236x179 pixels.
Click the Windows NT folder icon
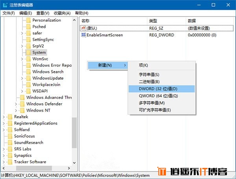tap(22, 111)
